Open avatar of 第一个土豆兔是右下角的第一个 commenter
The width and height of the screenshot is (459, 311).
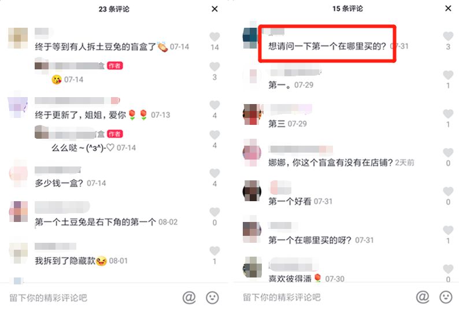[x=18, y=212]
